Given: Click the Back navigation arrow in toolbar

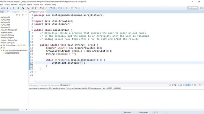Looking at the screenshot, I should click(79, 8).
